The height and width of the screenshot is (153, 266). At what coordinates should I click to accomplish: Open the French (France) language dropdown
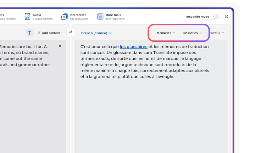tap(96, 33)
